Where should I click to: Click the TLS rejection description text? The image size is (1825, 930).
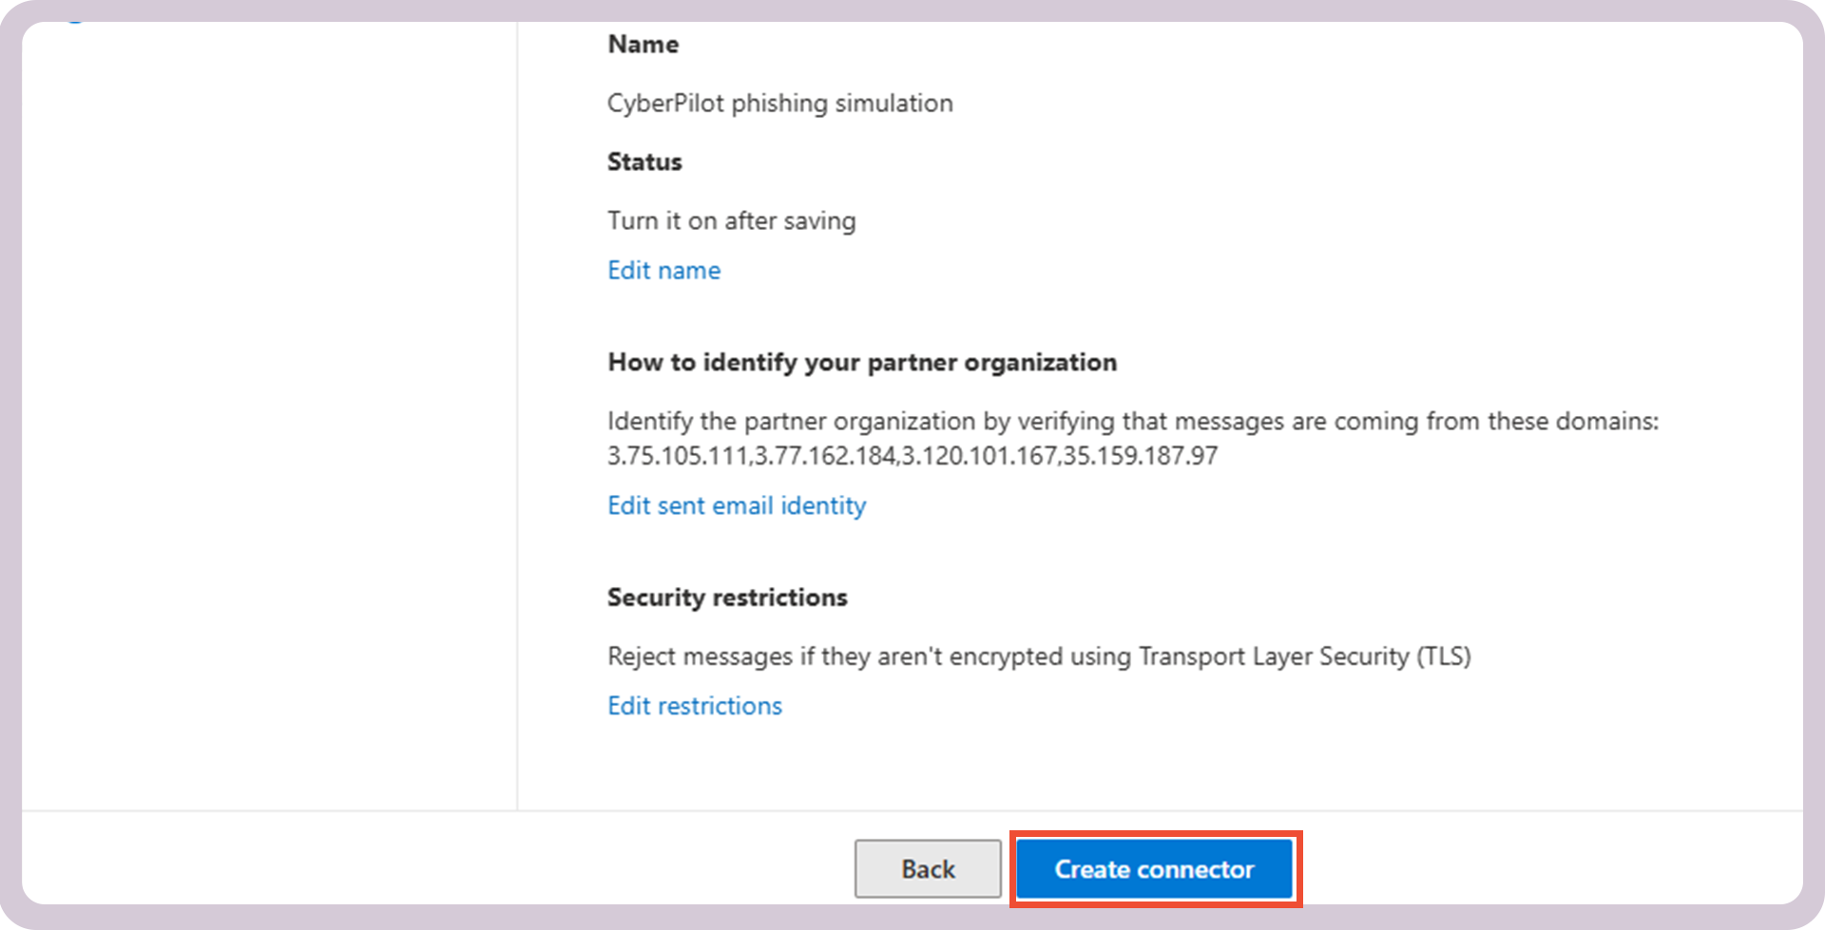tap(1038, 655)
